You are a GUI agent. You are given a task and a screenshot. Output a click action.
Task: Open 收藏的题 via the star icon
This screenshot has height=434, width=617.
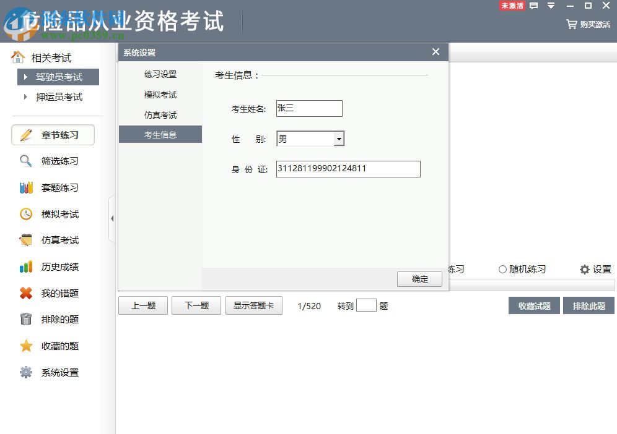click(25, 346)
